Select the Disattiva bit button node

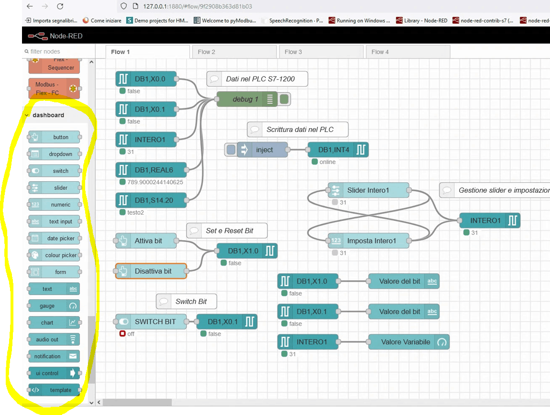pyautogui.click(x=151, y=271)
